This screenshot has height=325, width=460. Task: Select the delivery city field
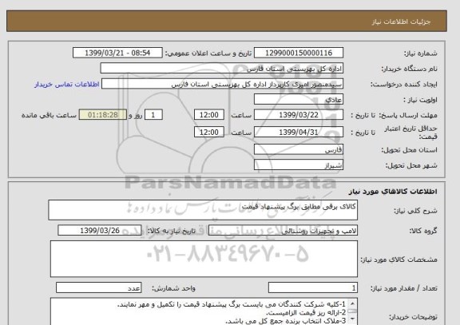299,164
